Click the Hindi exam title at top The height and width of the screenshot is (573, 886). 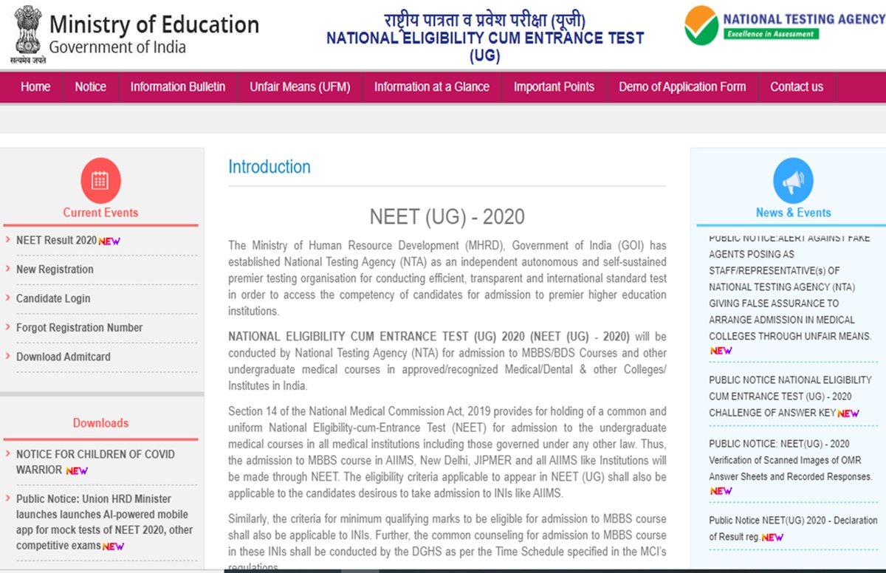[485, 19]
